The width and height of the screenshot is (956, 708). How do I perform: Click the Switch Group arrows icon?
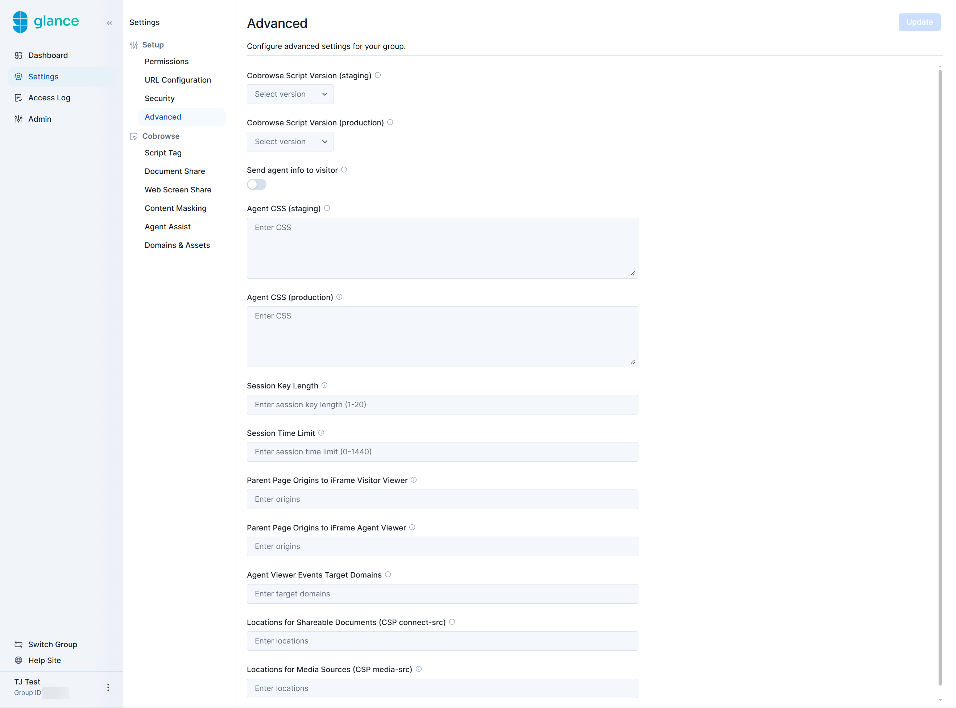coord(18,645)
